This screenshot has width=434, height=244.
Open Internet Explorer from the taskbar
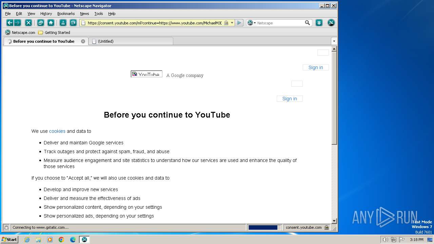click(x=27, y=240)
